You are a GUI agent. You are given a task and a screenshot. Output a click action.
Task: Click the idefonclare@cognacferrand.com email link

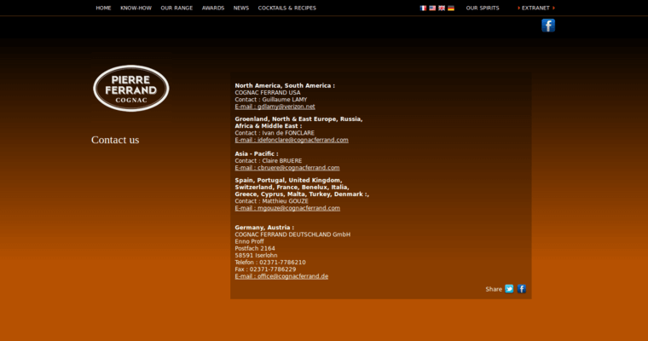click(292, 140)
